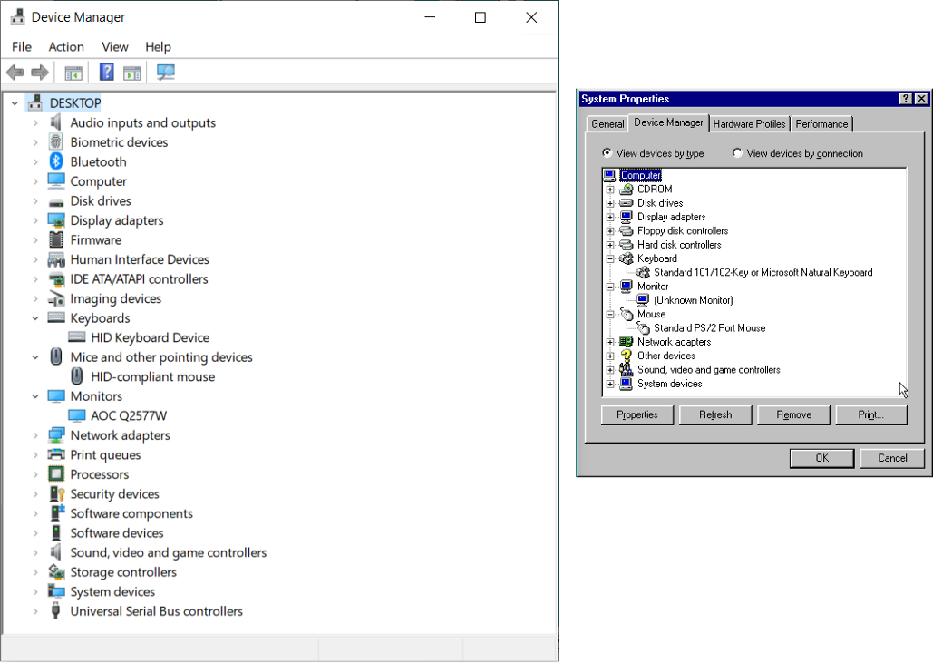Screen dimensions: 952x663
Task: Open the Action menu
Action: tap(66, 46)
